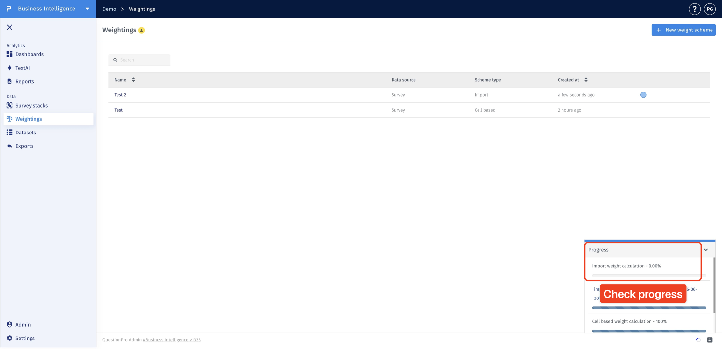Close the sidebar with the X icon
The image size is (722, 349).
coord(10,27)
